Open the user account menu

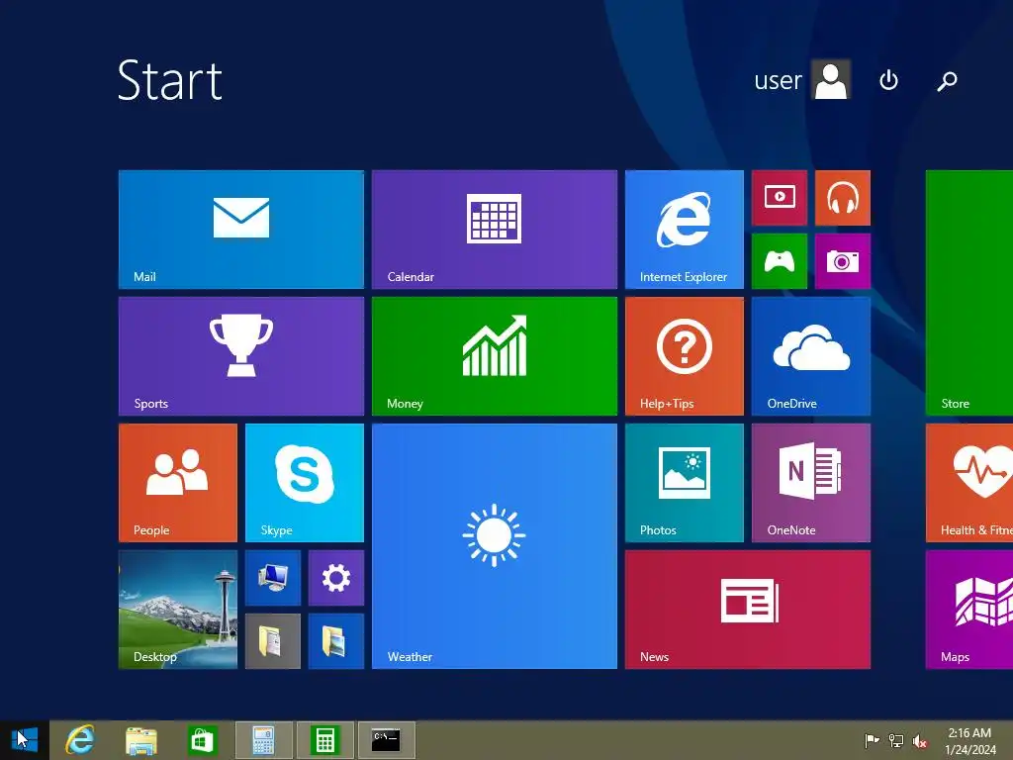pos(801,79)
